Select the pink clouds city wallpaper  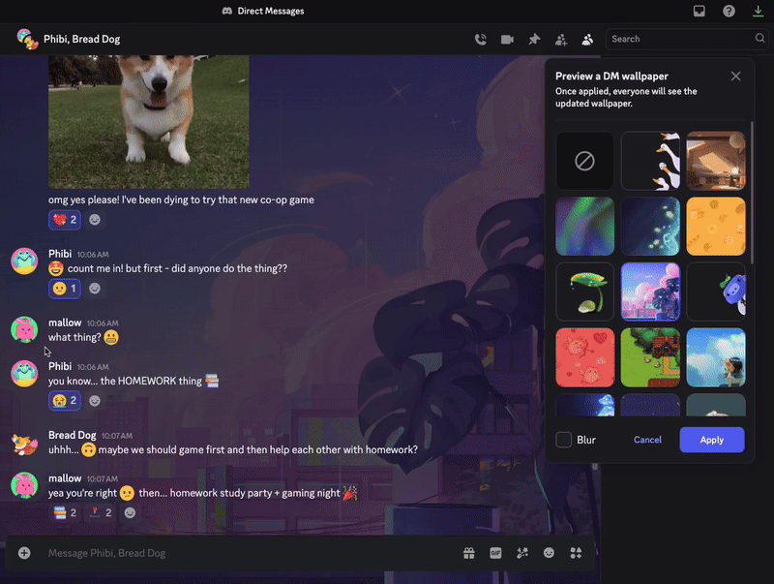pyautogui.click(x=650, y=292)
